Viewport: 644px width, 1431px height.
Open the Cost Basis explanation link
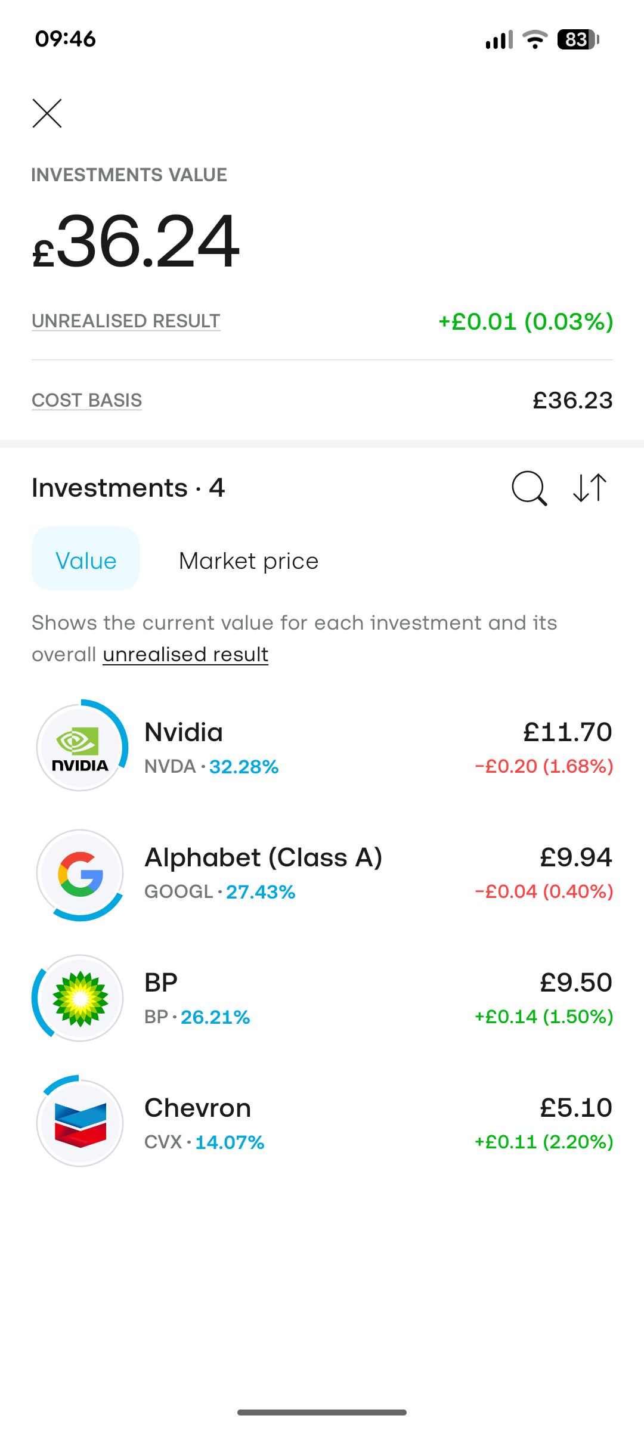click(86, 400)
